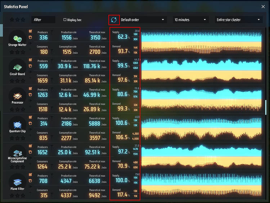Click the Quantum Chip supply and demand chart
This screenshot has height=203, width=270.
coord(201,128)
